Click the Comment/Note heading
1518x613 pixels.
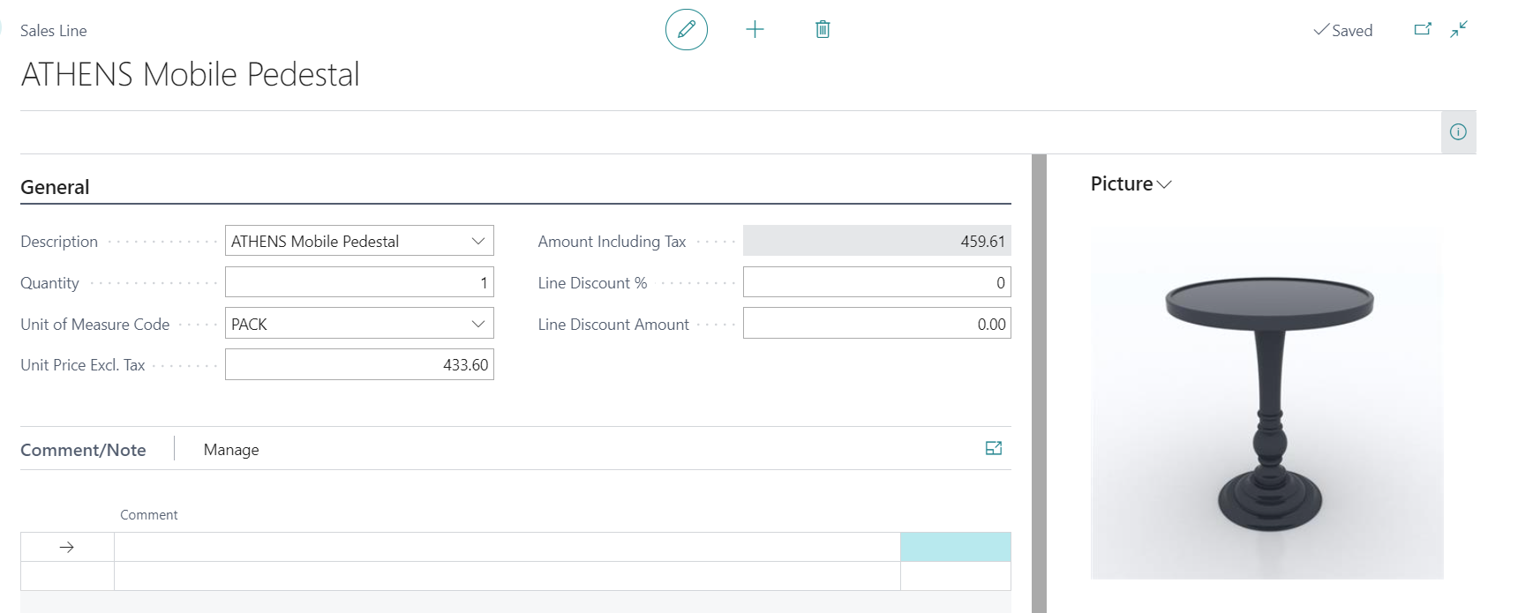pos(83,450)
